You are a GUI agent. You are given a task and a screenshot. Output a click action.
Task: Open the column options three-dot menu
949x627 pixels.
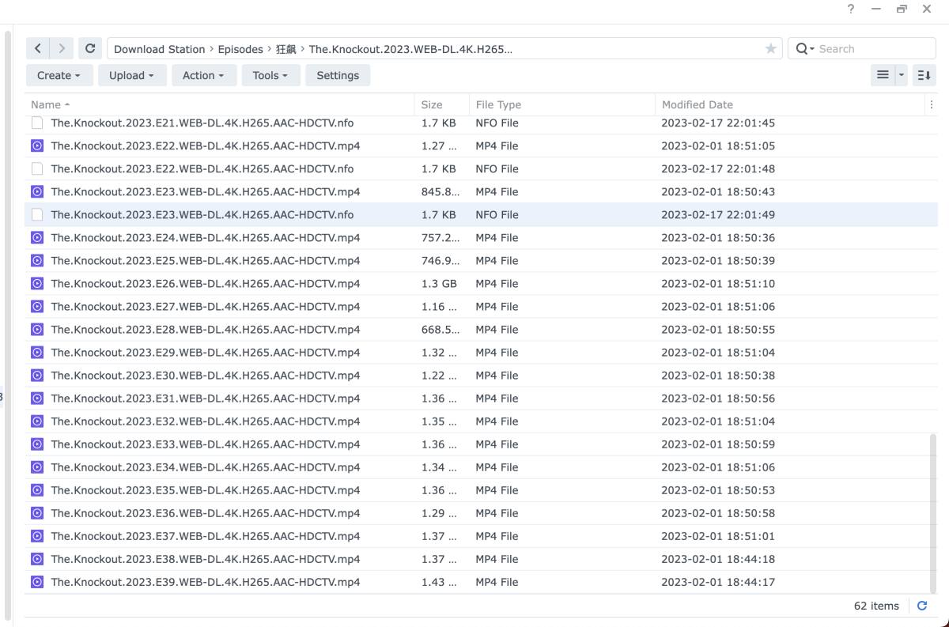931,104
